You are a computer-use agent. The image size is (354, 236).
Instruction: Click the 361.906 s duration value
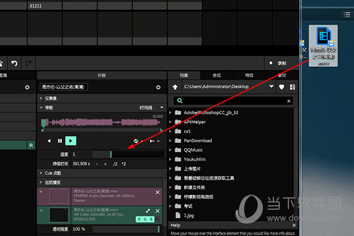pyautogui.click(x=81, y=164)
